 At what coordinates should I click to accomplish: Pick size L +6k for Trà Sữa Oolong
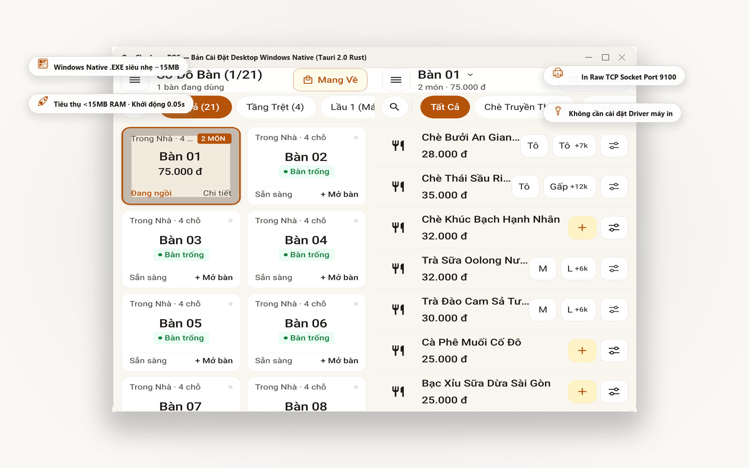tap(578, 269)
